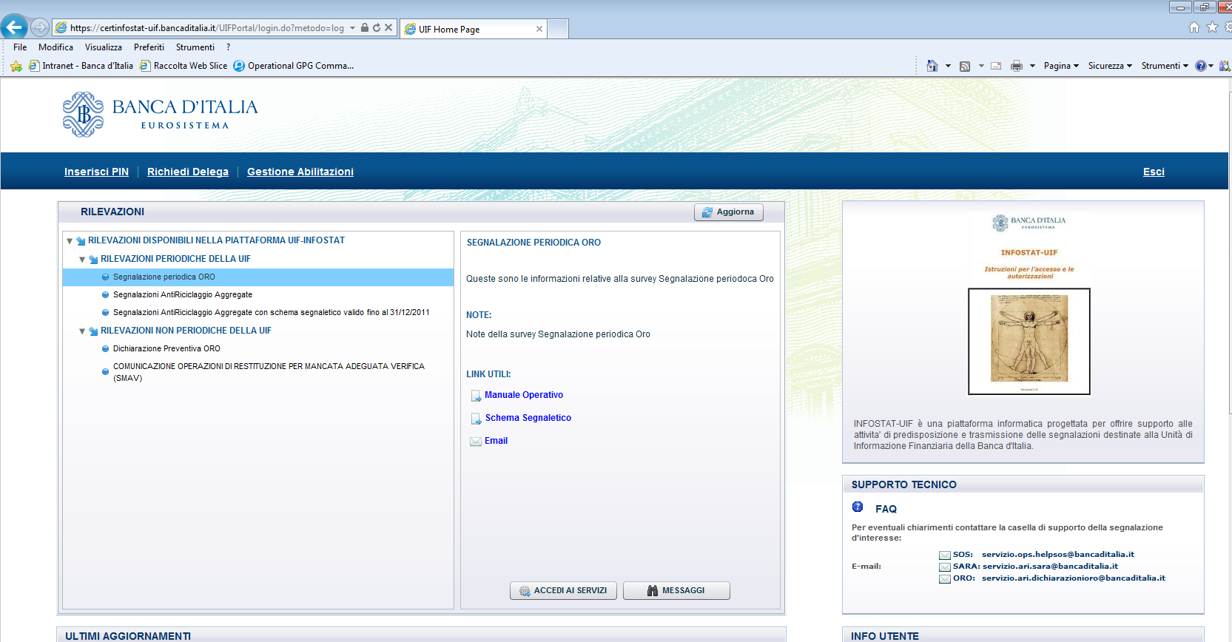Open the ? help menu
This screenshot has width=1232, height=642.
coord(229,47)
